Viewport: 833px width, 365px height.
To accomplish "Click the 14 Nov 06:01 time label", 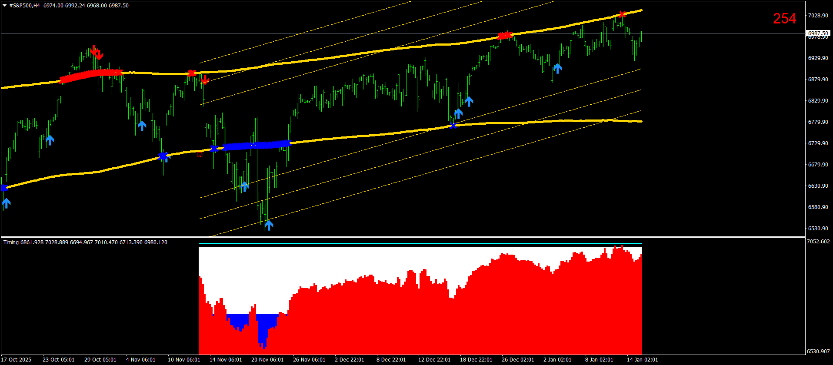I will point(226,360).
